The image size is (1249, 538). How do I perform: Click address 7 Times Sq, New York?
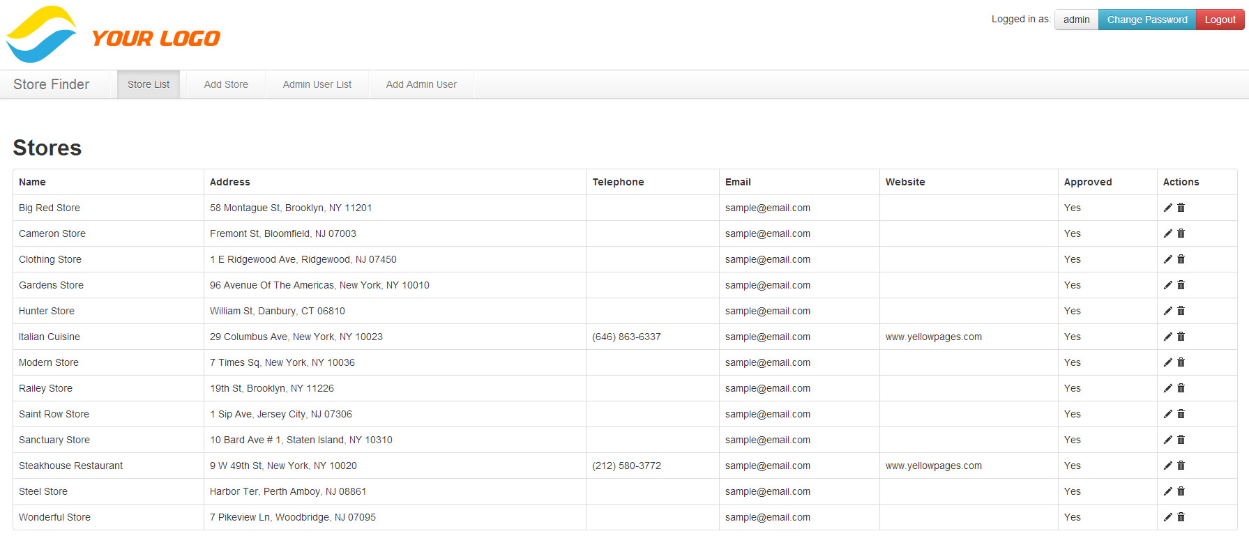click(282, 362)
